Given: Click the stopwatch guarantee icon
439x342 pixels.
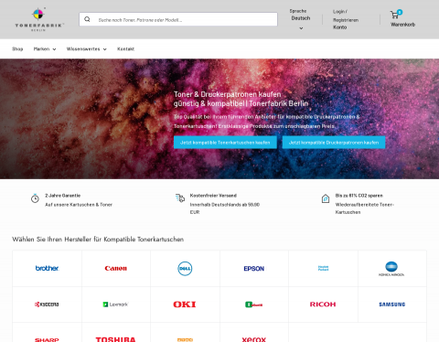Looking at the screenshot, I should coord(35,198).
